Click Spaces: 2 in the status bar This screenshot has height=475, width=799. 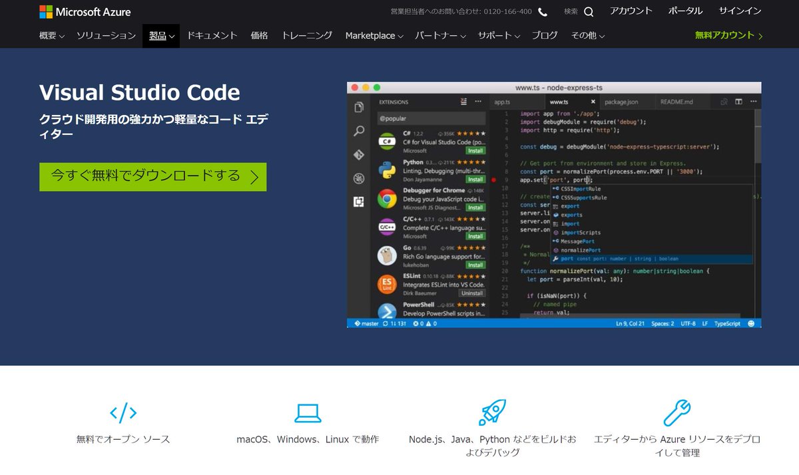point(663,323)
